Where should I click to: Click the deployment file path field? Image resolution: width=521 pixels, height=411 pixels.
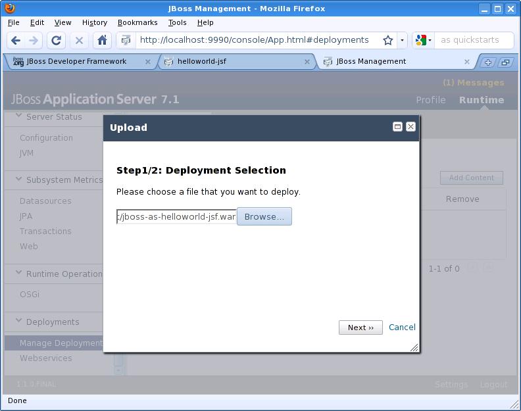point(176,216)
